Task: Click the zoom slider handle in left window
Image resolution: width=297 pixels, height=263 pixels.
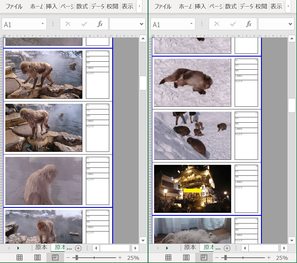Action: pos(77,258)
